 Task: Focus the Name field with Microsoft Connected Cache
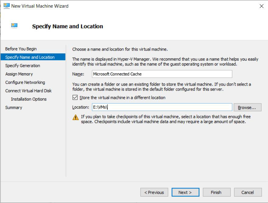point(162,74)
